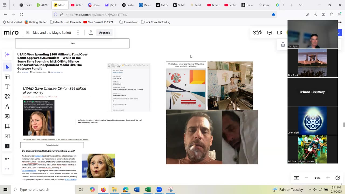Screen dimensions: 345x194
Task: Start video call camera icon
Action: [x=280, y=33]
